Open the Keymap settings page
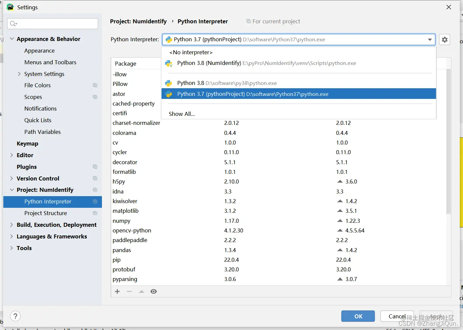 click(27, 144)
